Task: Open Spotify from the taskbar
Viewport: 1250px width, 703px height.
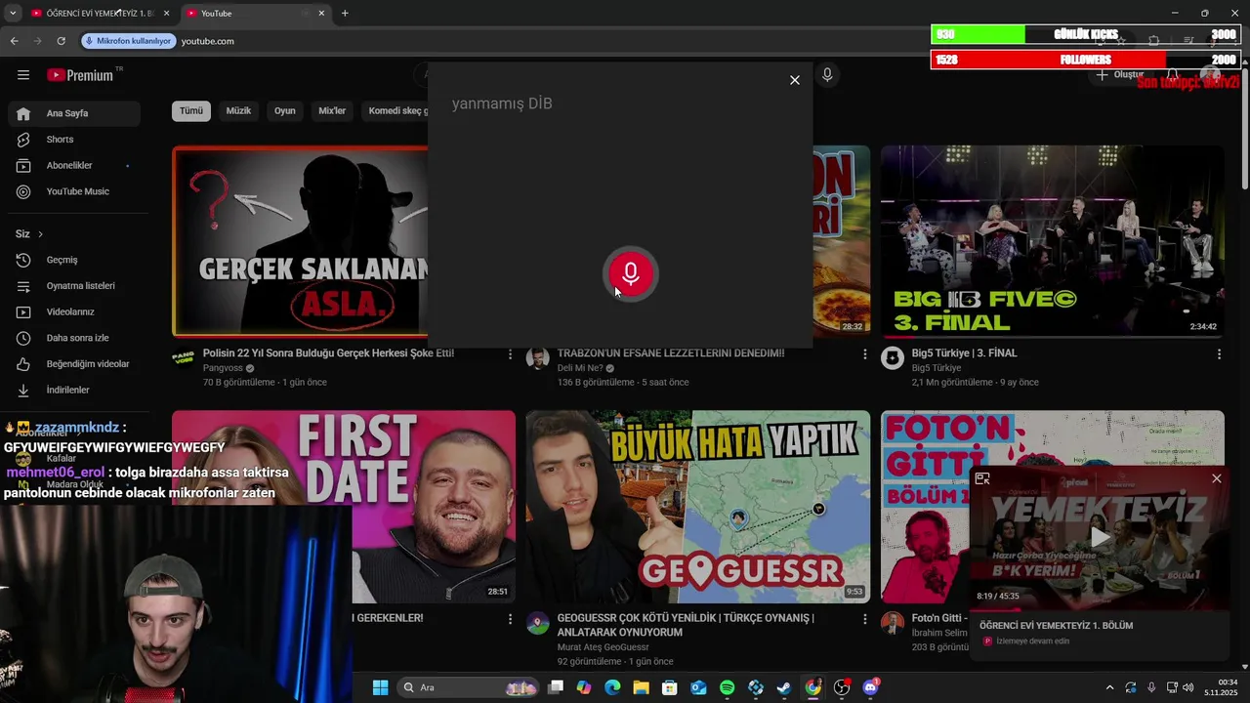Action: tap(727, 687)
